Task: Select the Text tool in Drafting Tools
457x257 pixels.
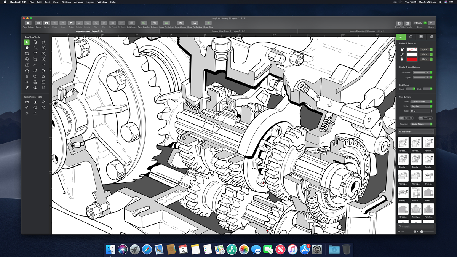Action: click(x=35, y=54)
